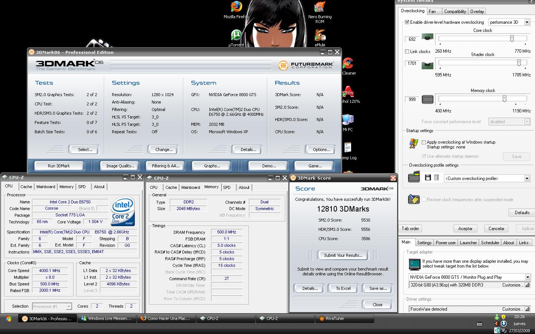Click the 12810 3DMarks score text
The image size is (535, 334).
(x=343, y=209)
